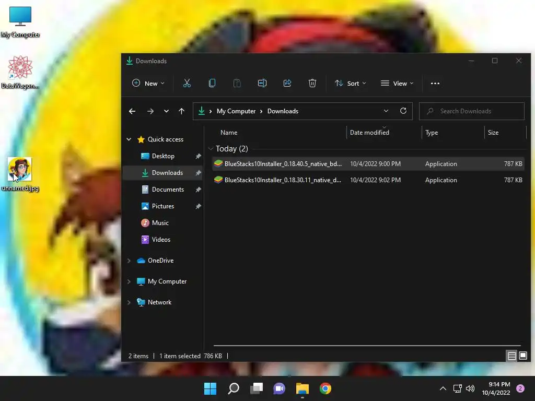The image size is (535, 401).
Task: Click the Rename icon in toolbar
Action: 262,83
